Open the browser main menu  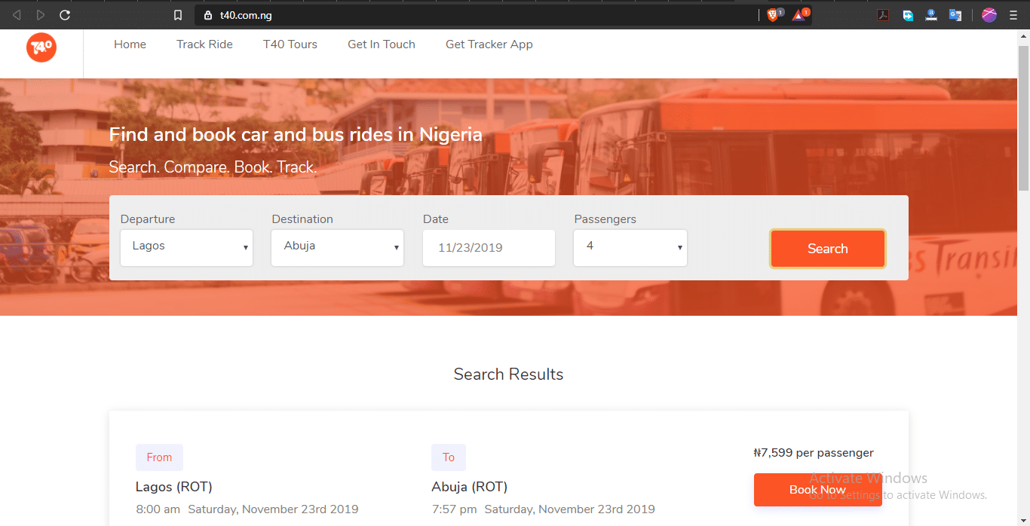click(x=1013, y=15)
